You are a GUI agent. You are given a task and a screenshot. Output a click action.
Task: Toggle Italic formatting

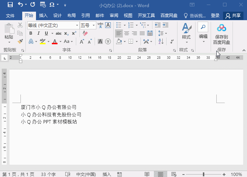(x=38, y=33)
